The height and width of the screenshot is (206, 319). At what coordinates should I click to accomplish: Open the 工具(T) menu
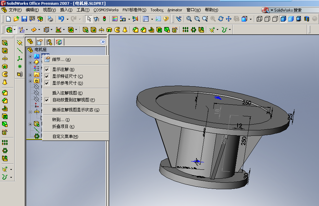(83, 10)
